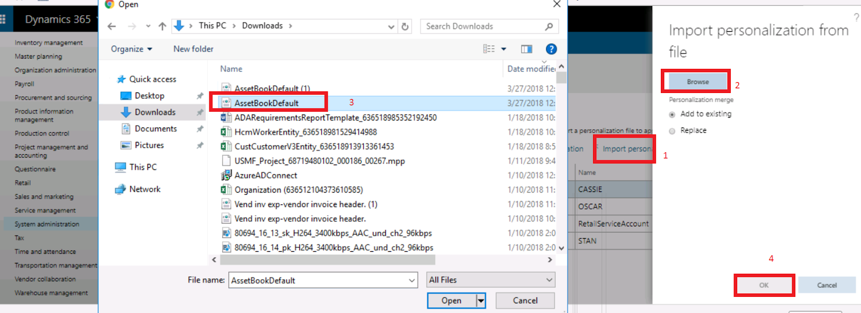861x313 pixels.
Task: Select the Organization Excel file icon
Action: coord(227,190)
